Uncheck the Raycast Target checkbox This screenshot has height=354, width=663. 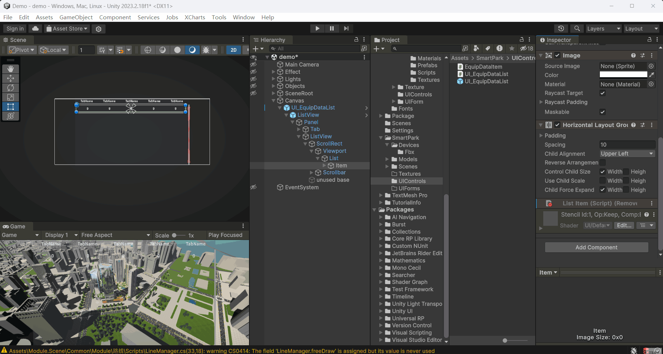point(603,93)
